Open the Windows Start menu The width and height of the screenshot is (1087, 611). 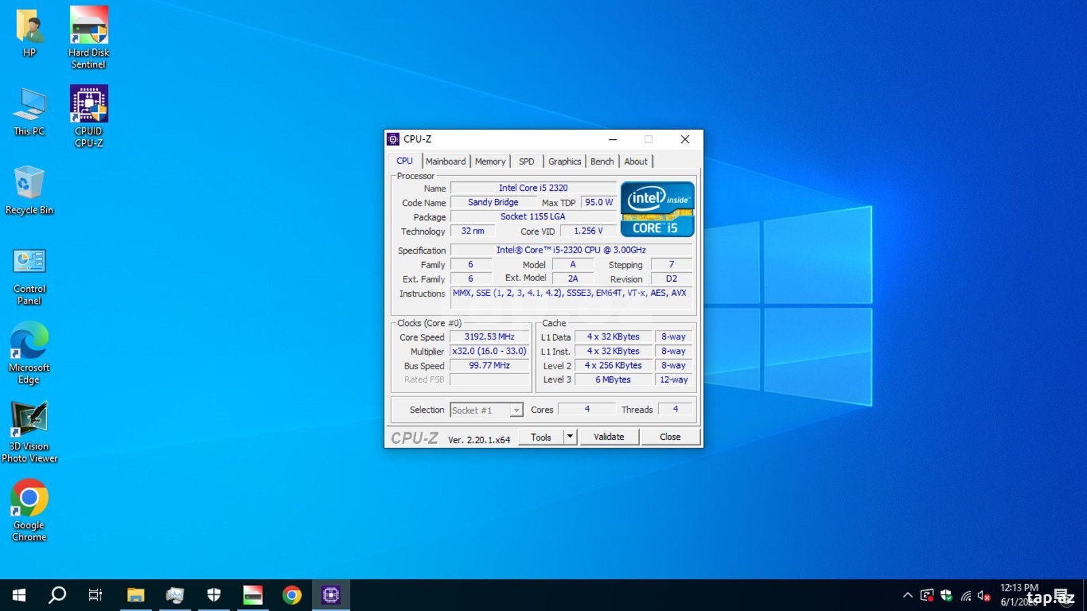point(19,595)
